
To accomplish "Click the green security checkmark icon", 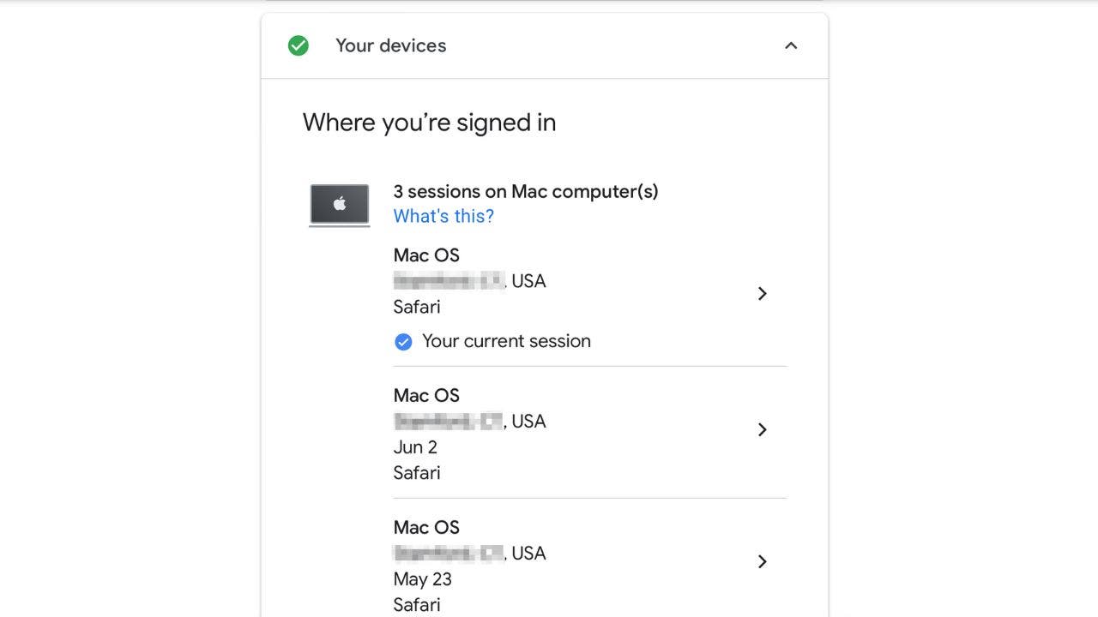I will point(298,45).
